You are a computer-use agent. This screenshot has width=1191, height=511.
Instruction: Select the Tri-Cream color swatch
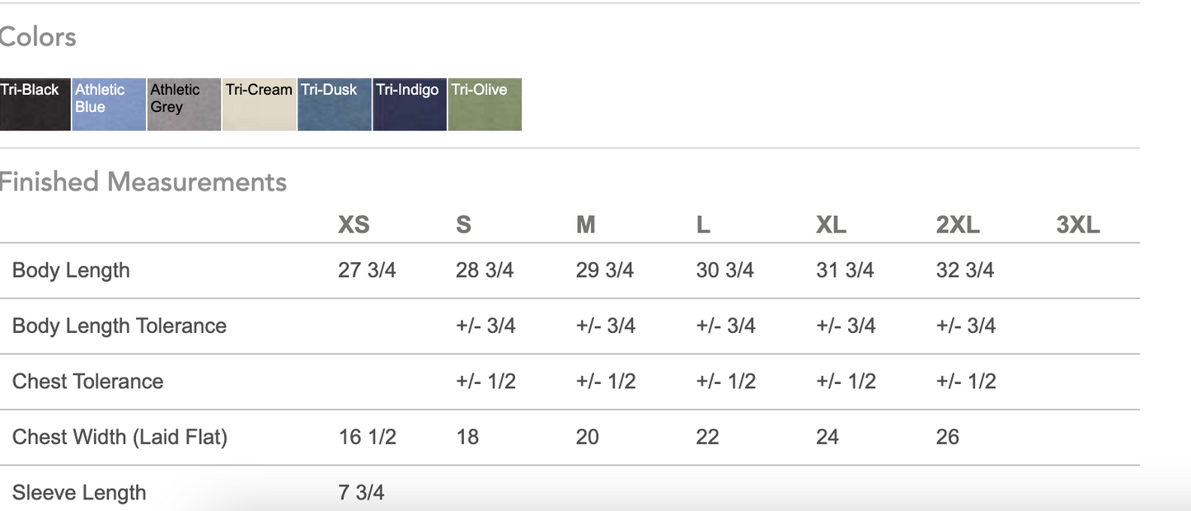coord(259,105)
